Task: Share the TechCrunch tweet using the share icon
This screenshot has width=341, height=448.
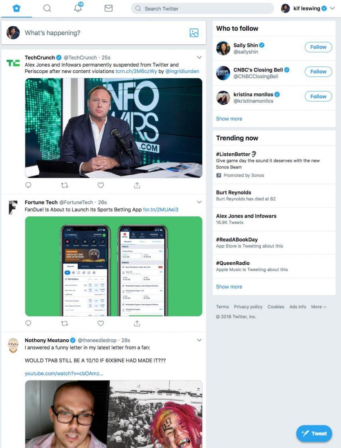Action: [137, 185]
